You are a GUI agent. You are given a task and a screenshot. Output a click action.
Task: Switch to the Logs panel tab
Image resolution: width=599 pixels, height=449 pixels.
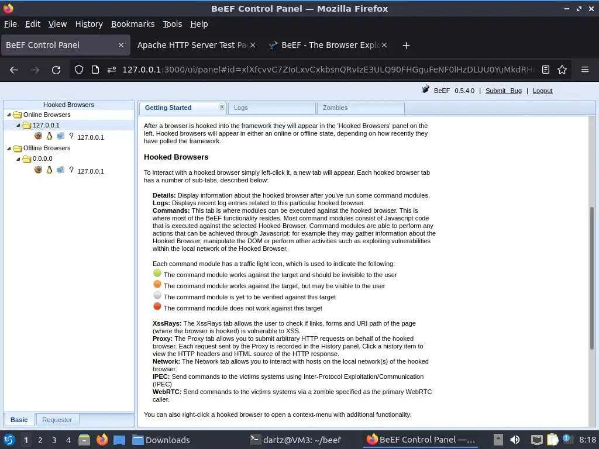coord(271,108)
